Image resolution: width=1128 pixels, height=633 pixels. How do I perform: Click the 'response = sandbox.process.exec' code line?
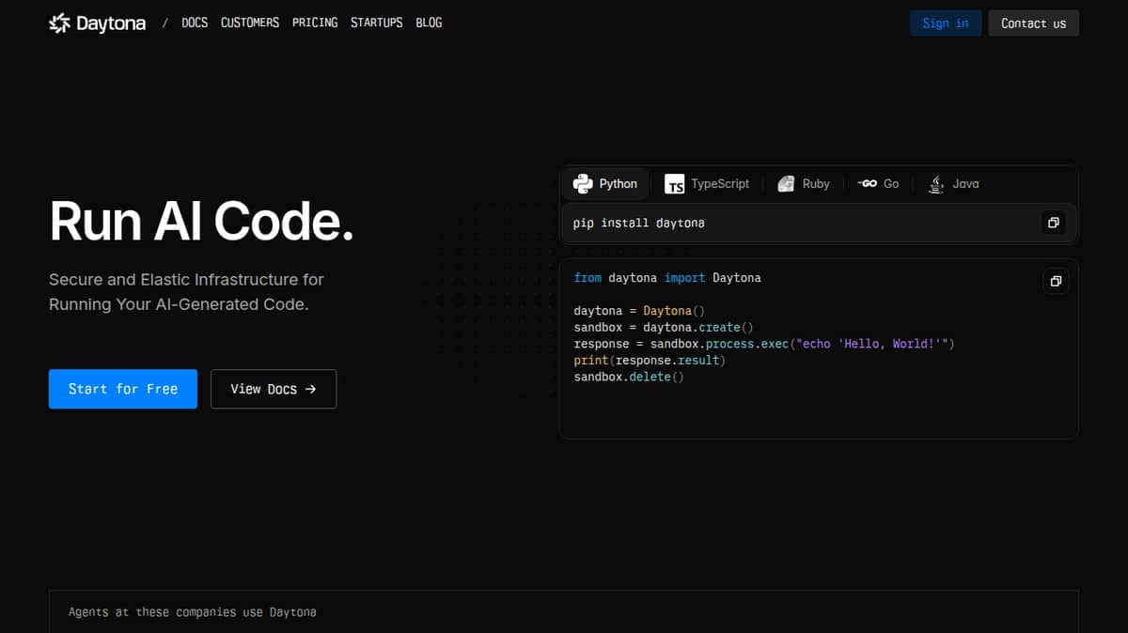[764, 344]
